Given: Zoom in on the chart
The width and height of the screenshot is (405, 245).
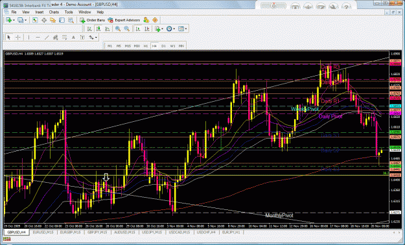Looking at the screenshot, I should coord(118,29).
